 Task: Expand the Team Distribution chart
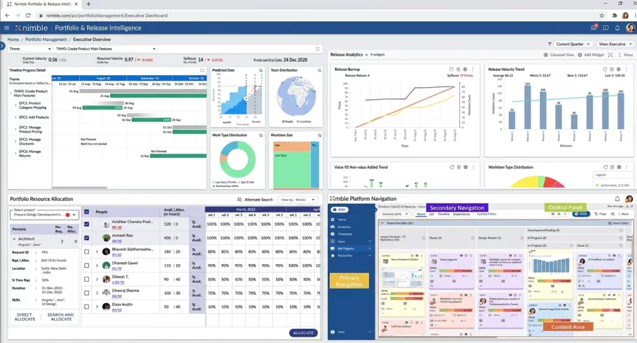pos(319,70)
